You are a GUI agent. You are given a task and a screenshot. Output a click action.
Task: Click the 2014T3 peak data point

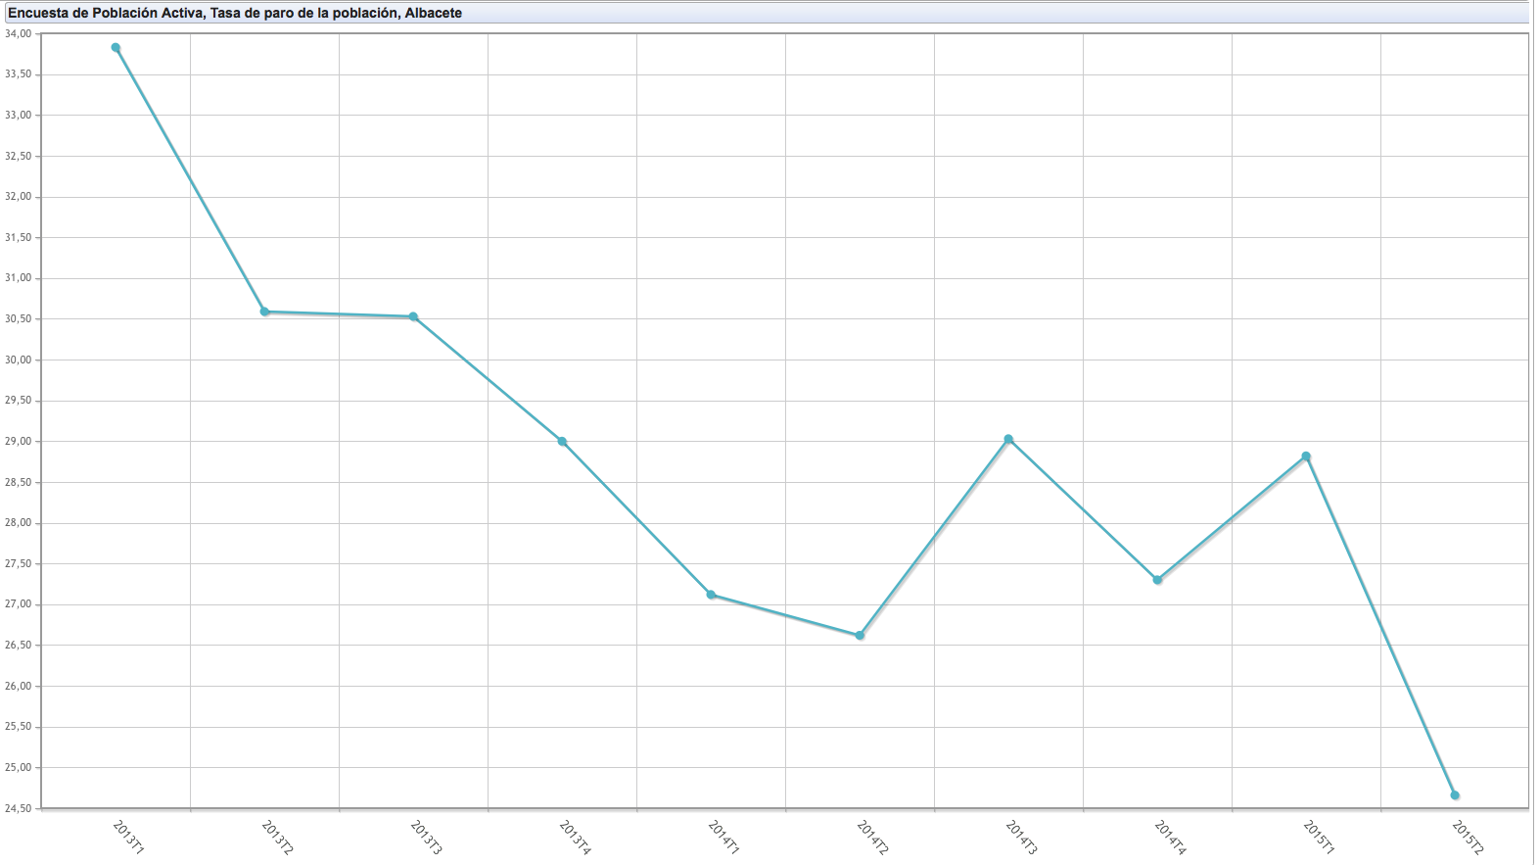pyautogui.click(x=1008, y=439)
